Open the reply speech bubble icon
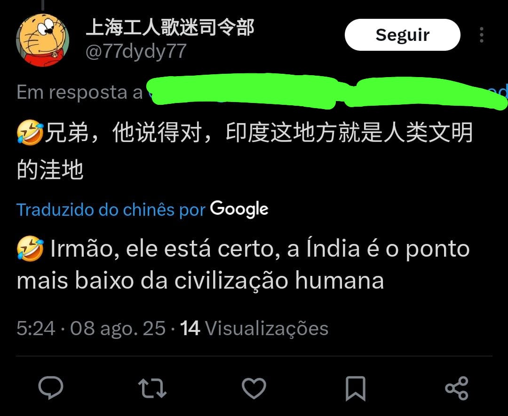The height and width of the screenshot is (416, 508). tap(51, 387)
